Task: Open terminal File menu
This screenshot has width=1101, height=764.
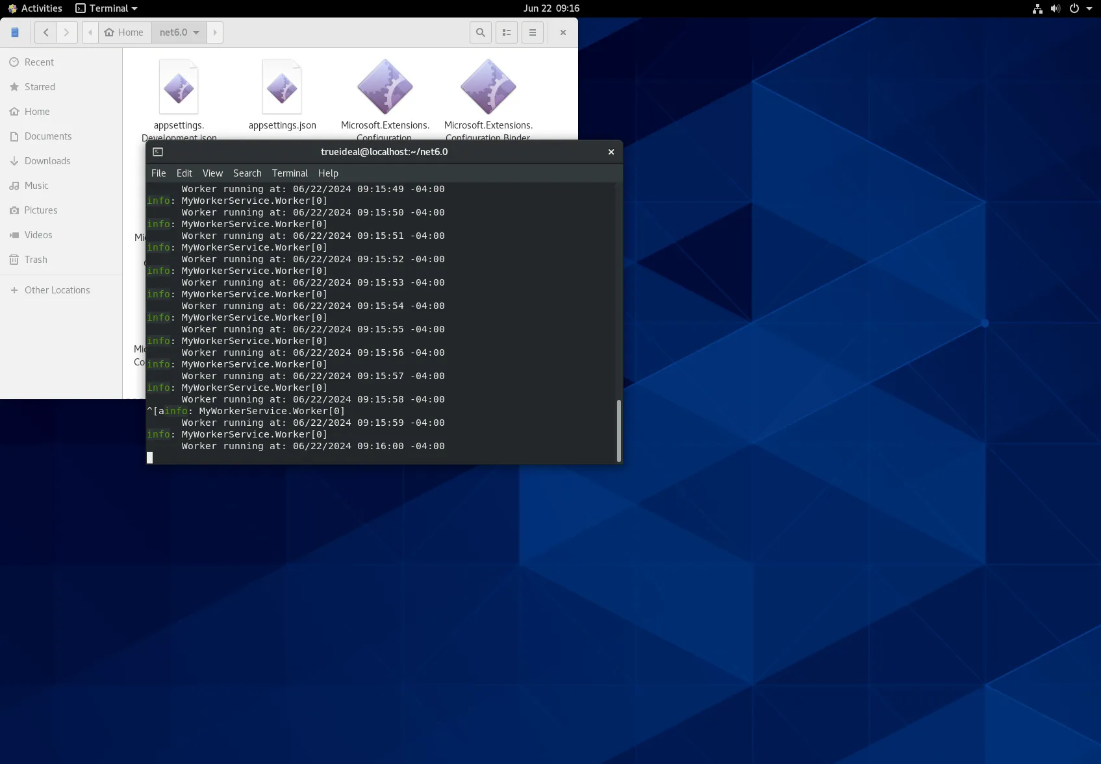Action: [x=158, y=173]
